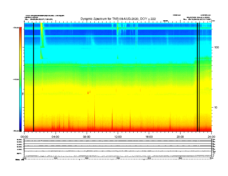Click the small red spot near 08:00
Viewport: 228px width, 176px height.
click(88, 93)
